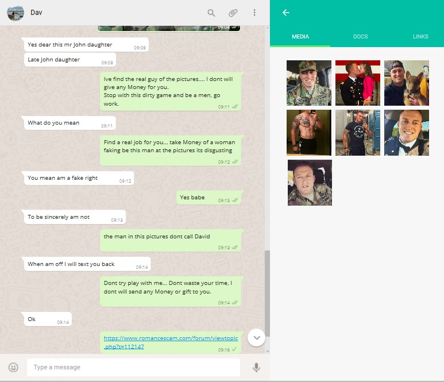Image resolution: width=444 pixels, height=382 pixels.
Task: Open the three-dot chat menu
Action: tap(254, 13)
